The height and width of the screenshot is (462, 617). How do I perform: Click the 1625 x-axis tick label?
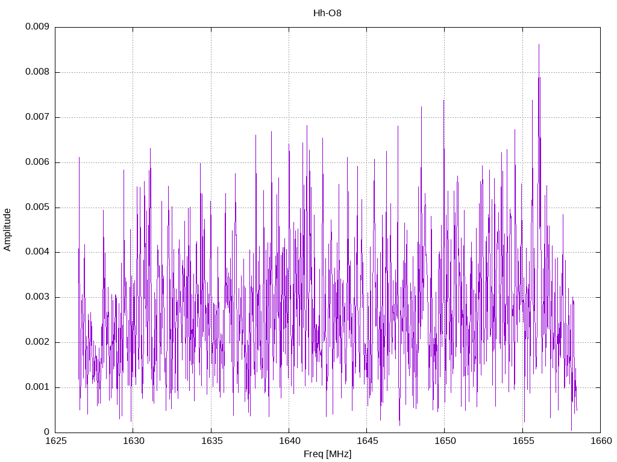pyautogui.click(x=56, y=441)
